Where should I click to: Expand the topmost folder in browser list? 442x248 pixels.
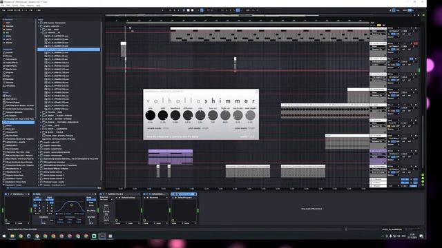(39, 23)
